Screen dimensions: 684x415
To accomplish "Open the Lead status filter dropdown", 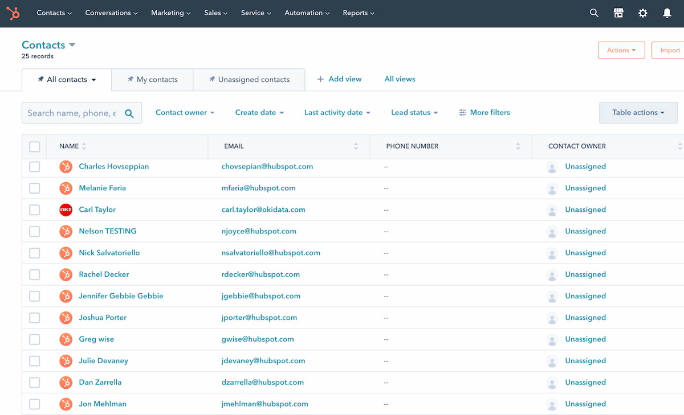I will (414, 113).
